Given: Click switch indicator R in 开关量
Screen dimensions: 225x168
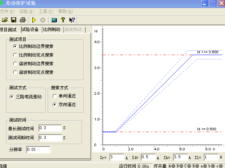Looking at the screenshot, I should (197, 166).
